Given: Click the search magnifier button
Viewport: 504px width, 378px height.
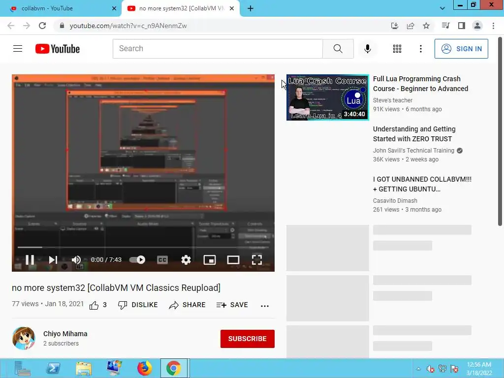Looking at the screenshot, I should pyautogui.click(x=338, y=49).
